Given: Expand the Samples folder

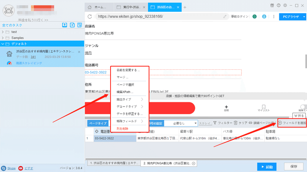Looking at the screenshot, I should [x=3, y=38].
